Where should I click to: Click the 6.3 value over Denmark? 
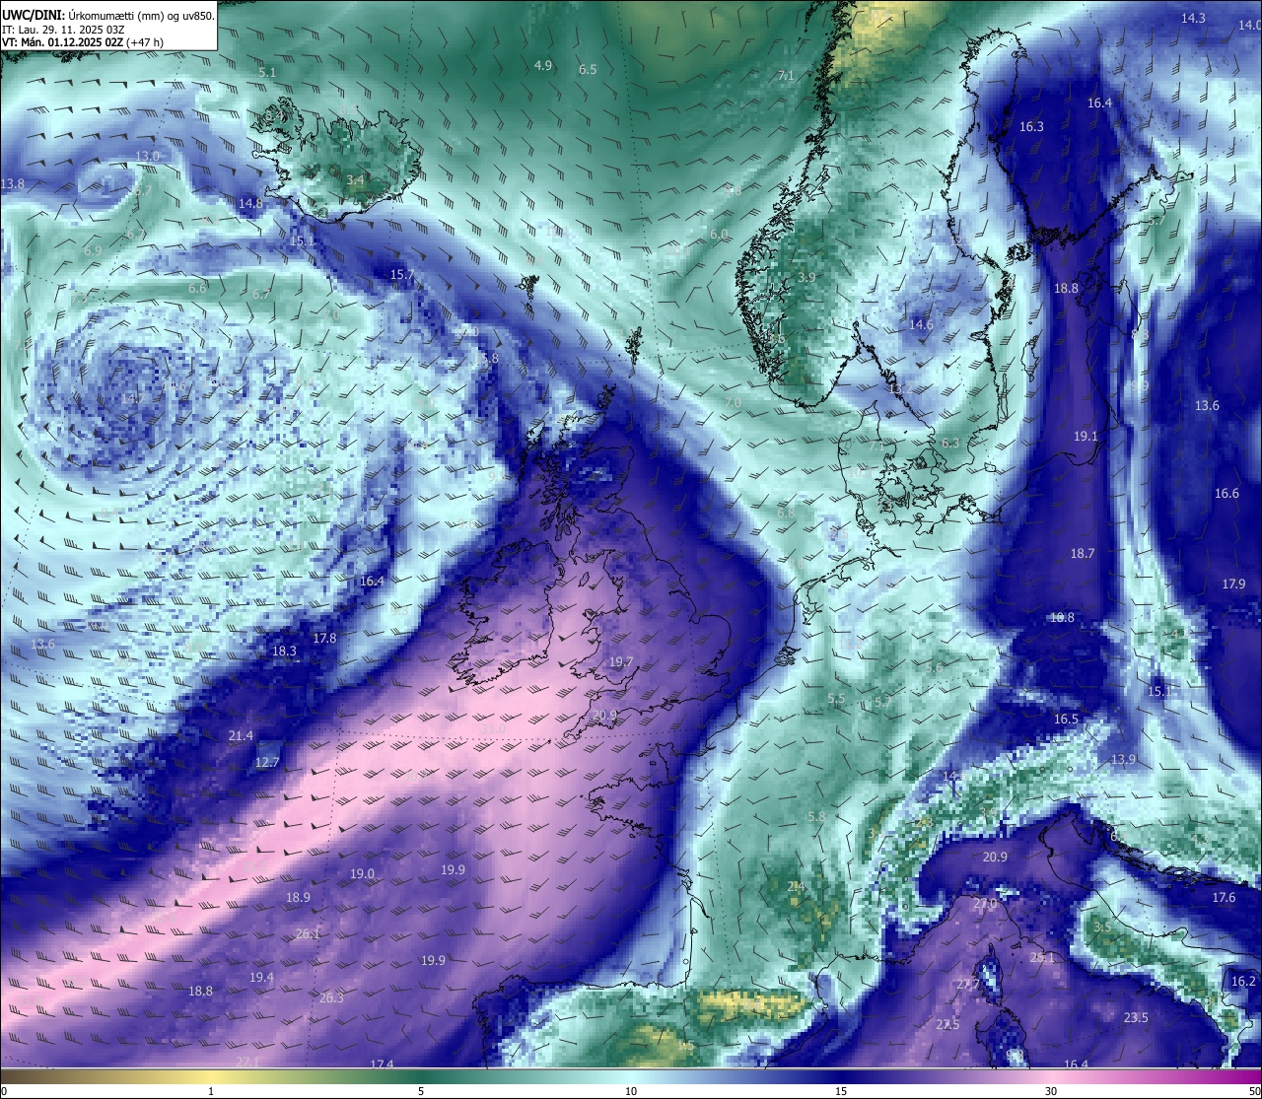click(x=950, y=444)
